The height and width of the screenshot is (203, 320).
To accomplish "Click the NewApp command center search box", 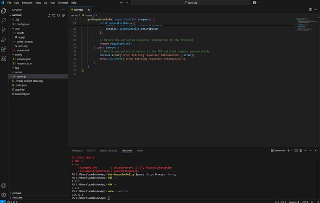I will coord(191,3).
